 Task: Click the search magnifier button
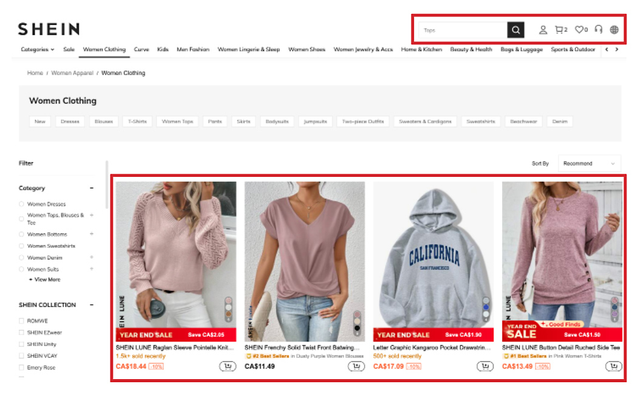(515, 30)
